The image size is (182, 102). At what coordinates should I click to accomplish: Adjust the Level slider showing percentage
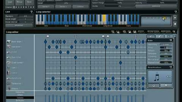(66, 3)
